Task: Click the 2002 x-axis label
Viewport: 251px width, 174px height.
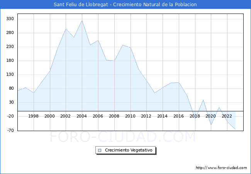Action: tap(66, 116)
